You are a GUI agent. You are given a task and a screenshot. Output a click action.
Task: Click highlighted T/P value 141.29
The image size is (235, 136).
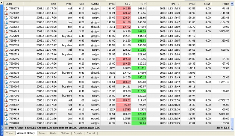pyautogui.click(x=139, y=32)
